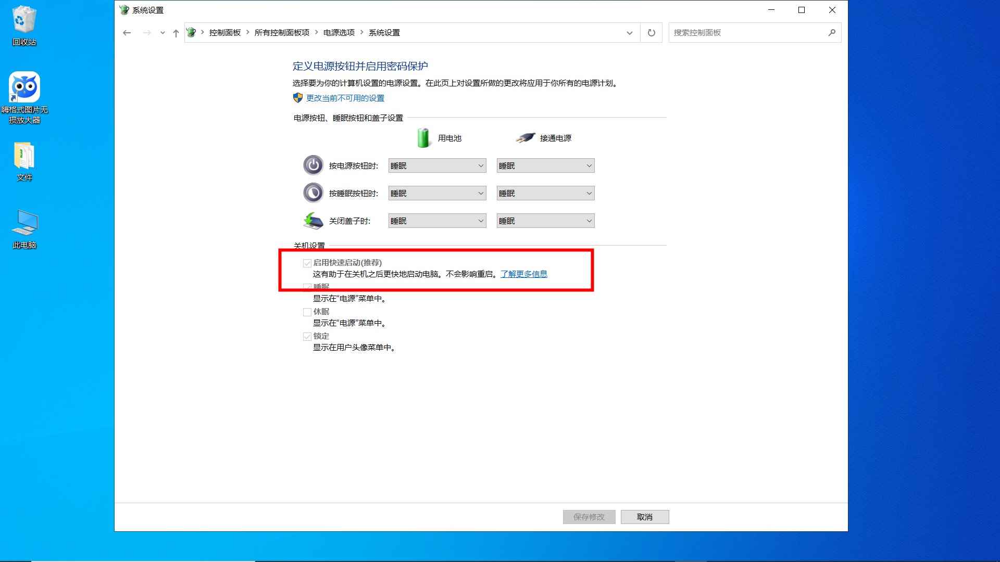1000x562 pixels.
Task: Click the power plug icon above 接通电源
Action: coord(526,137)
